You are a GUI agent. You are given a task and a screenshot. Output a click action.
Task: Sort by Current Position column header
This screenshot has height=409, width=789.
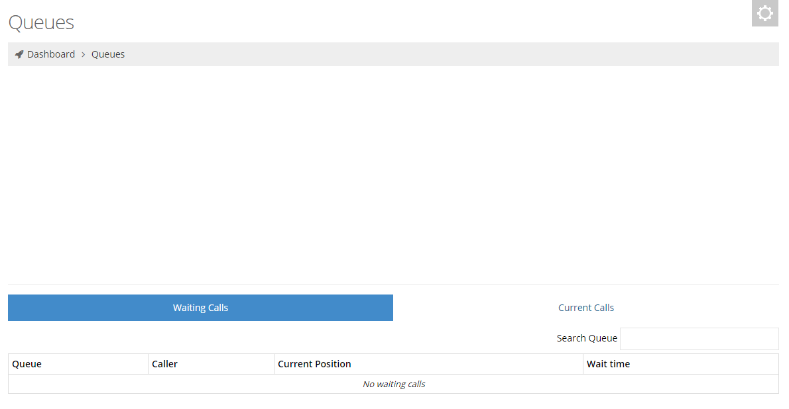click(314, 364)
